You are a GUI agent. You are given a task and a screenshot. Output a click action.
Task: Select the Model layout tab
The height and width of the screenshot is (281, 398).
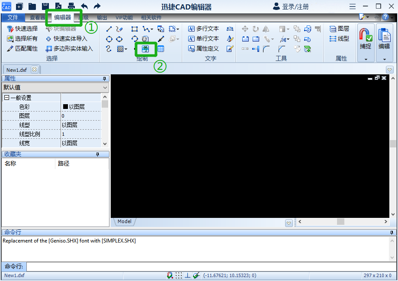tap(125, 221)
